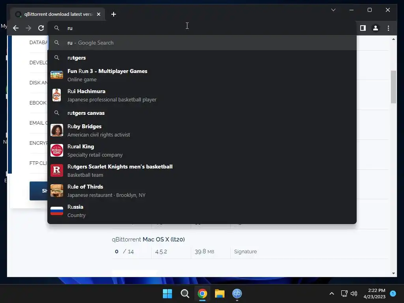Click the Rui Hachimura photo thumbnail
This screenshot has width=404, height=303.
click(x=57, y=95)
